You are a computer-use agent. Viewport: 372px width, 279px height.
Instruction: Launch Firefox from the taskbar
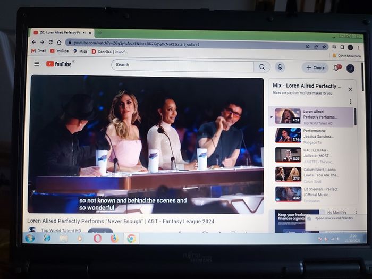pos(114,239)
